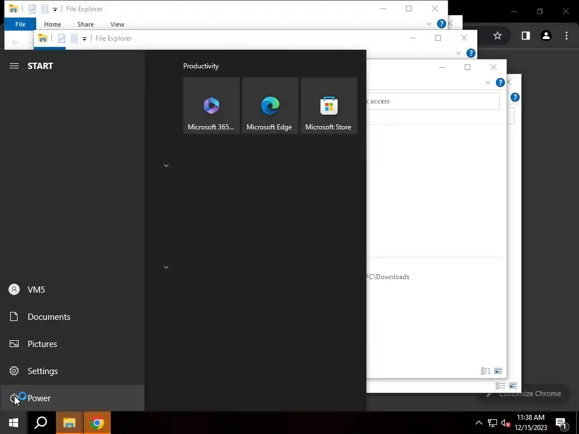Open the Microsoft 365 tile
The width and height of the screenshot is (579, 434).
coord(211,106)
